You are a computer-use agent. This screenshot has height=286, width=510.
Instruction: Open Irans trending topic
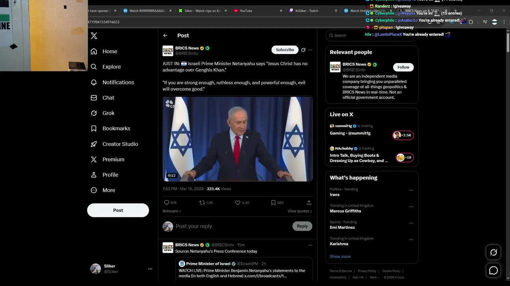point(335,195)
